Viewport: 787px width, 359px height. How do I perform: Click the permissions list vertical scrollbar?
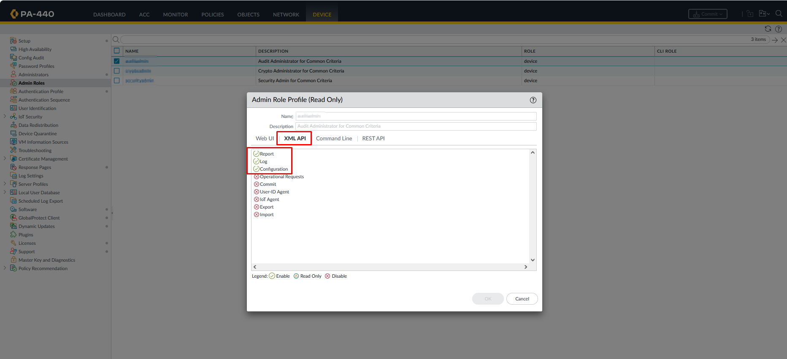[533, 206]
